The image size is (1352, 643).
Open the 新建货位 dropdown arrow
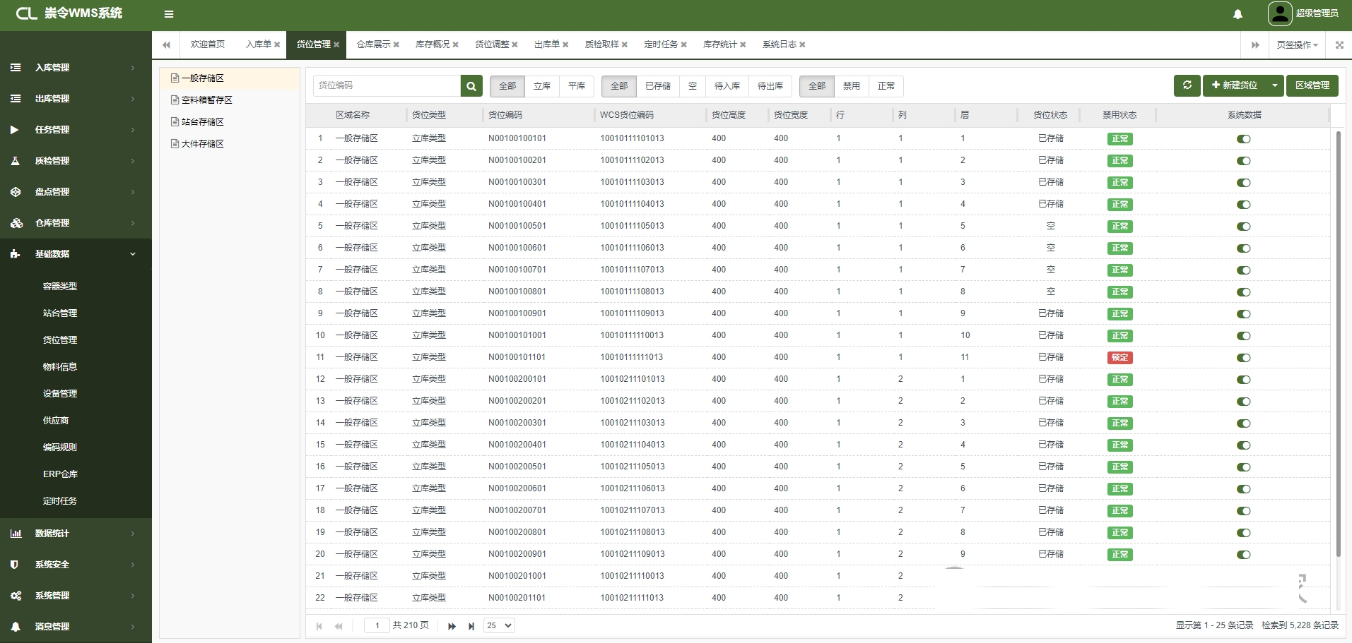1274,85
